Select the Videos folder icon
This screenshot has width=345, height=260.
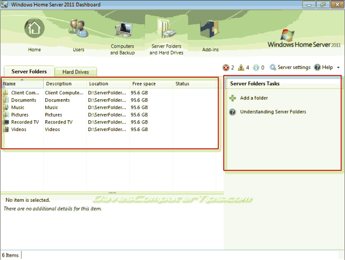tap(6, 129)
